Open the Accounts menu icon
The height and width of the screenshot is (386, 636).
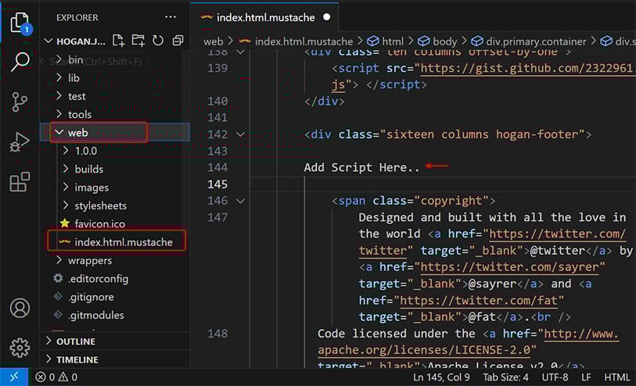(x=20, y=308)
